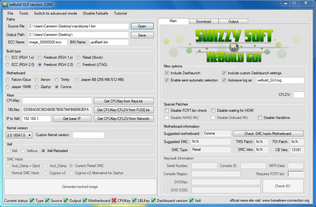Open the File menu
Screen dimensions: 316x207
pyautogui.click(x=10, y=13)
